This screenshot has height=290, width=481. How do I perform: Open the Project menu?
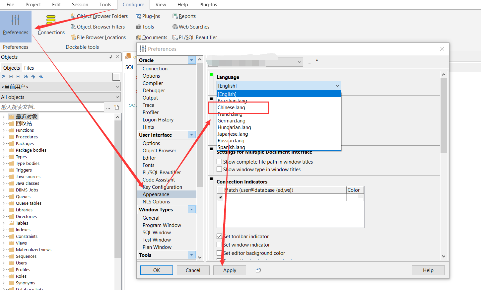[x=33, y=5]
